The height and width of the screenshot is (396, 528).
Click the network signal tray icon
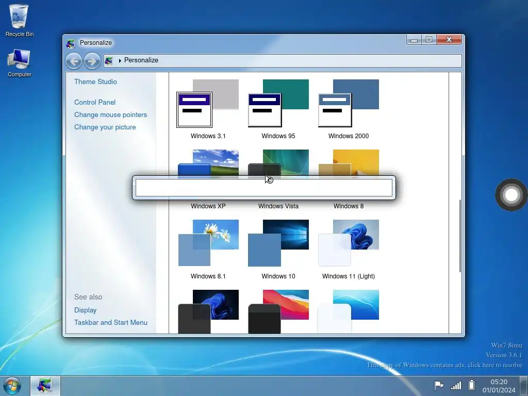(456, 385)
